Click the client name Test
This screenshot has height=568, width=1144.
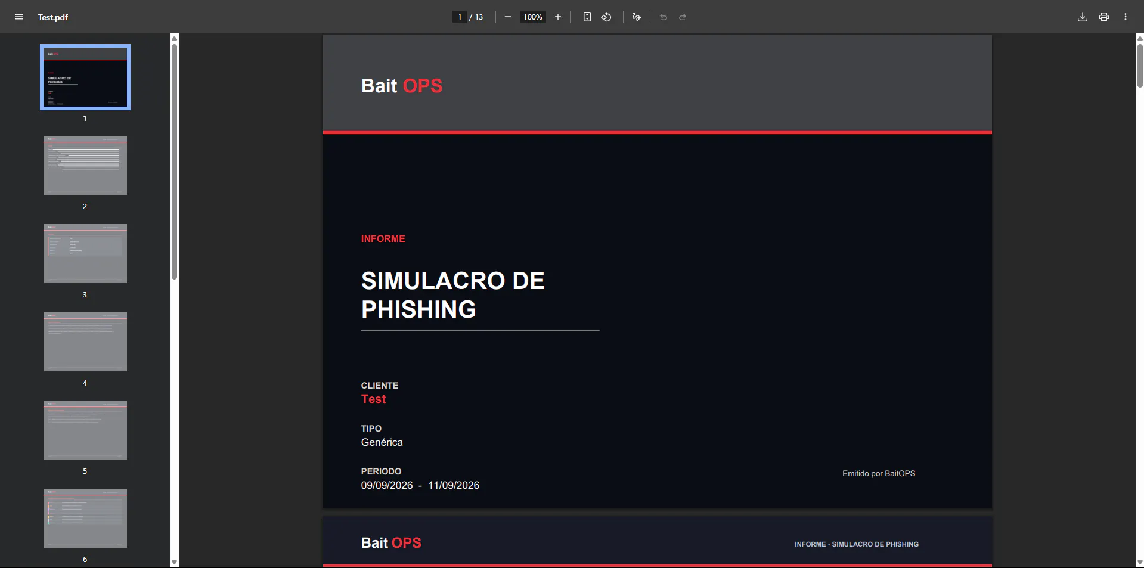tap(373, 399)
